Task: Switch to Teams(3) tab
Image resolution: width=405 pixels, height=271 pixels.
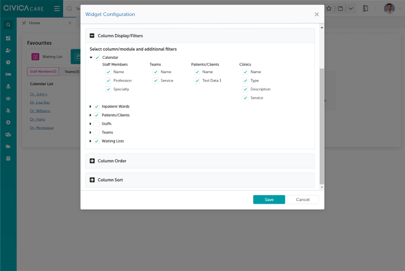Action: pyautogui.click(x=72, y=72)
